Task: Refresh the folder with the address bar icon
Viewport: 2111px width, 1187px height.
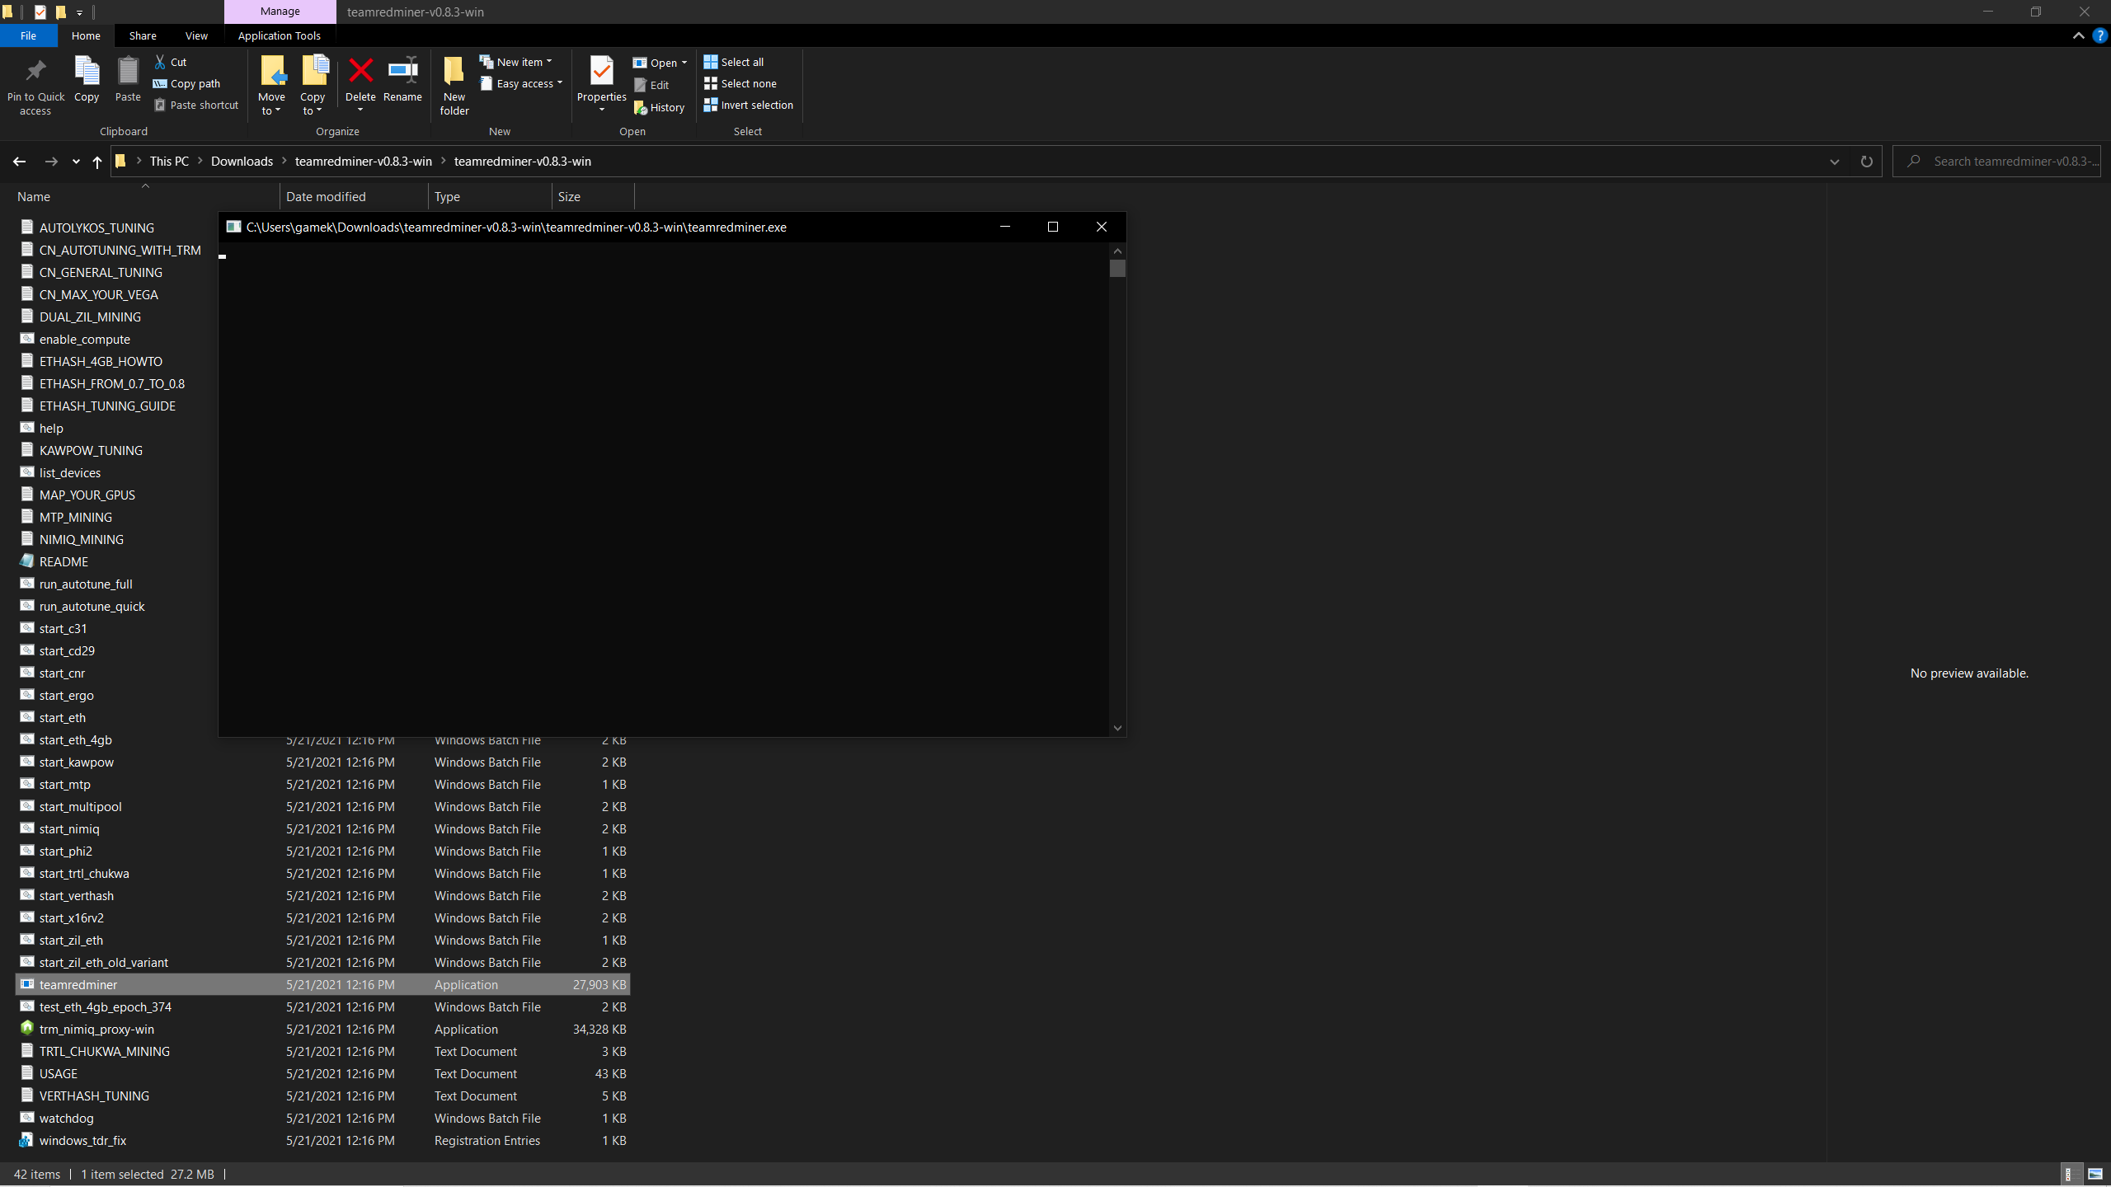Action: click(x=1866, y=162)
